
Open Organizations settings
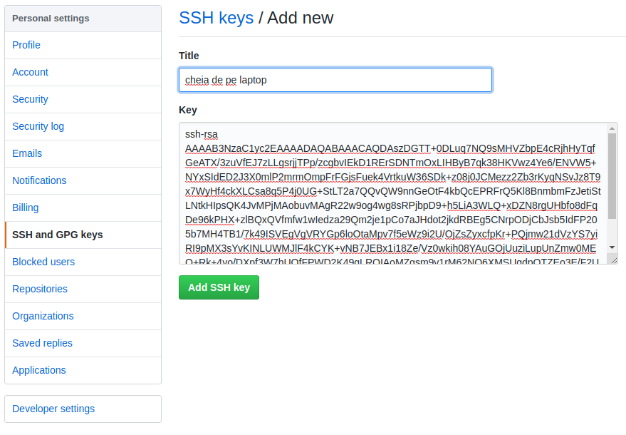[x=43, y=316]
